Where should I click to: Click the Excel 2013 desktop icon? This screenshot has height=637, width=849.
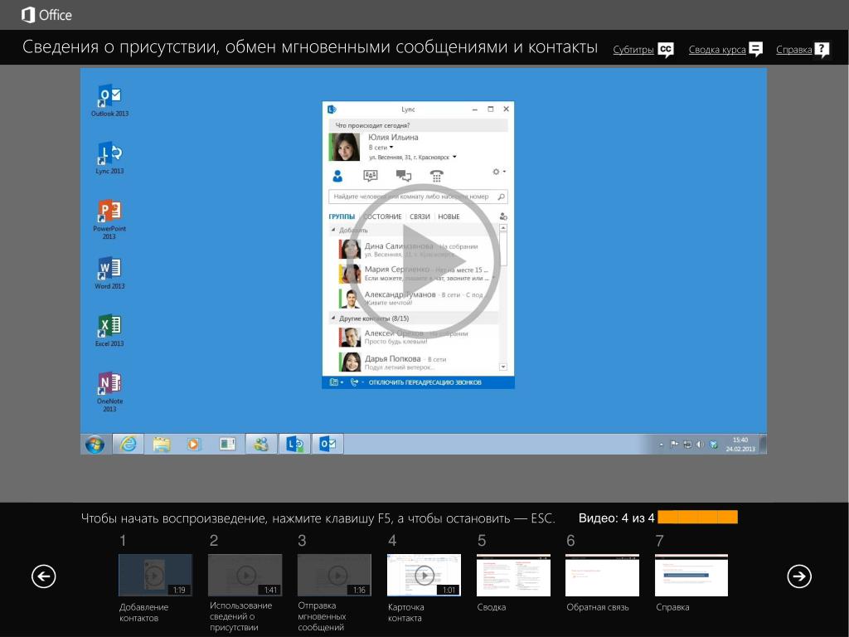pyautogui.click(x=109, y=326)
